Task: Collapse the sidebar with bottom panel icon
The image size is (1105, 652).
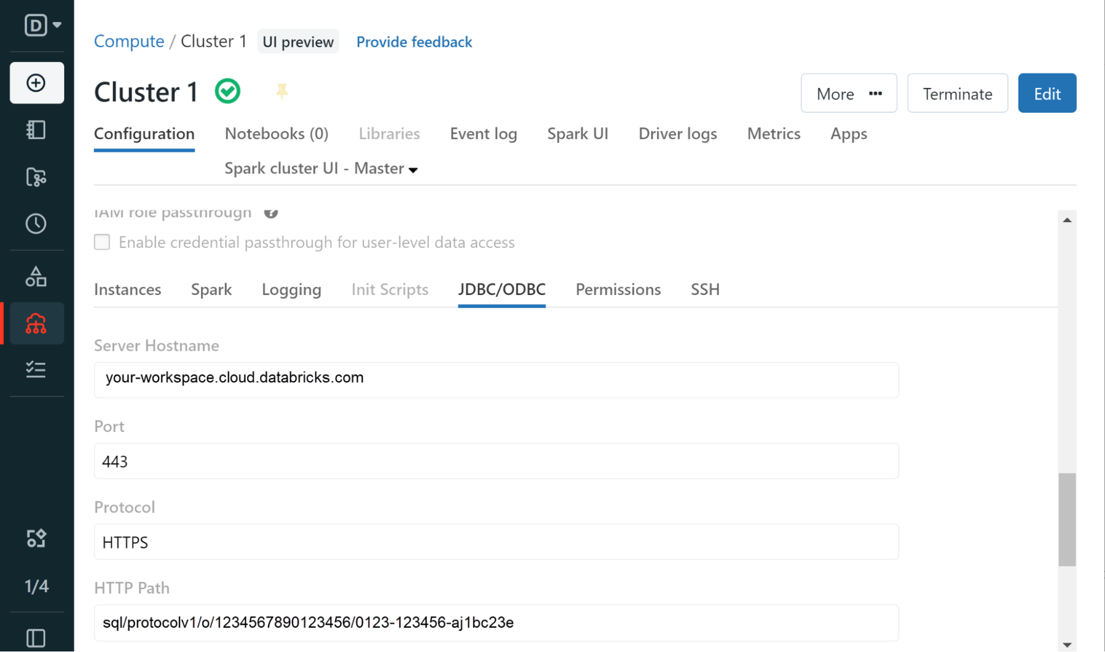Action: click(x=36, y=638)
